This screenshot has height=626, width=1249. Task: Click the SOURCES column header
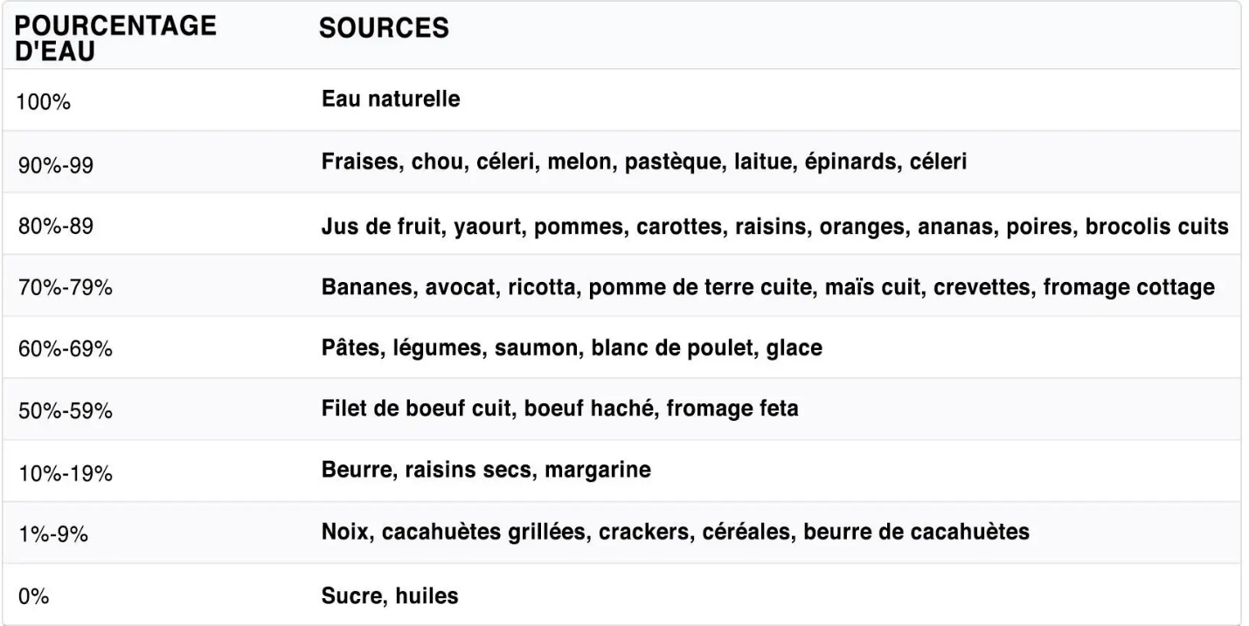(384, 30)
